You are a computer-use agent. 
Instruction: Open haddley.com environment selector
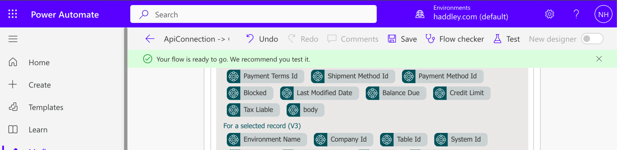coord(470,17)
